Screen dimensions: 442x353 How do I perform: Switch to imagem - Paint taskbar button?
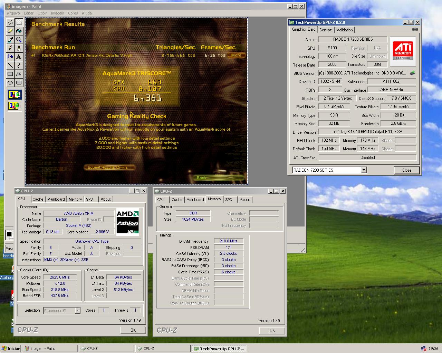pos(50,349)
